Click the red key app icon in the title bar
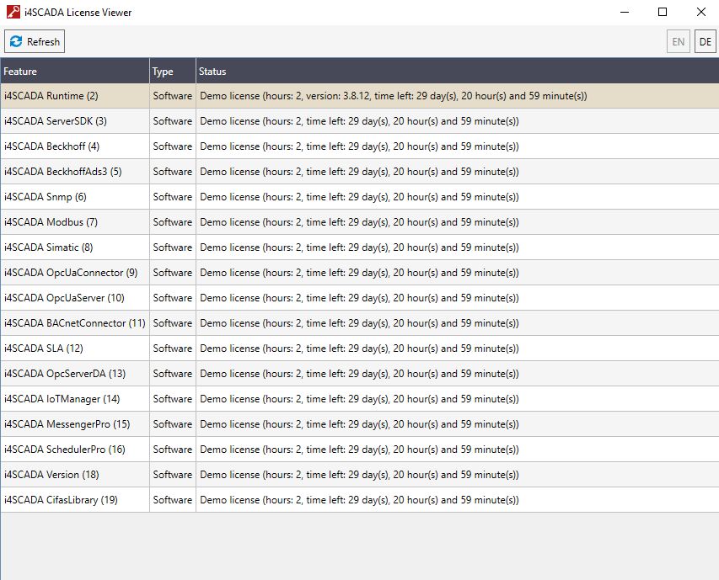Viewport: 719px width, 580px height. 13,12
